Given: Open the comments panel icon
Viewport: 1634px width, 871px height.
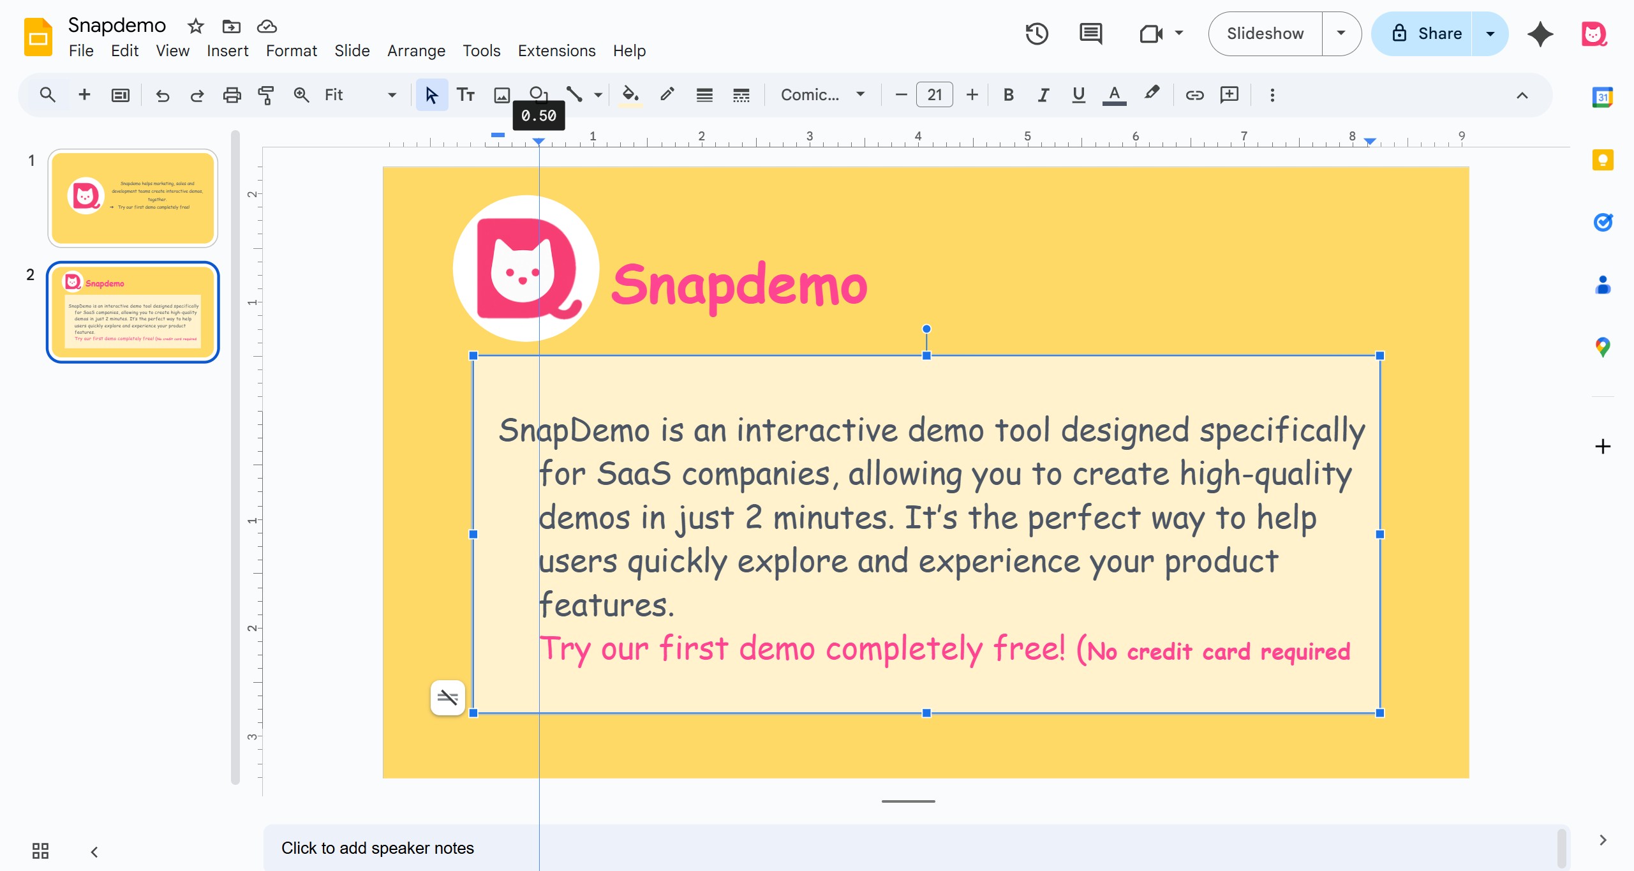Looking at the screenshot, I should (x=1090, y=33).
